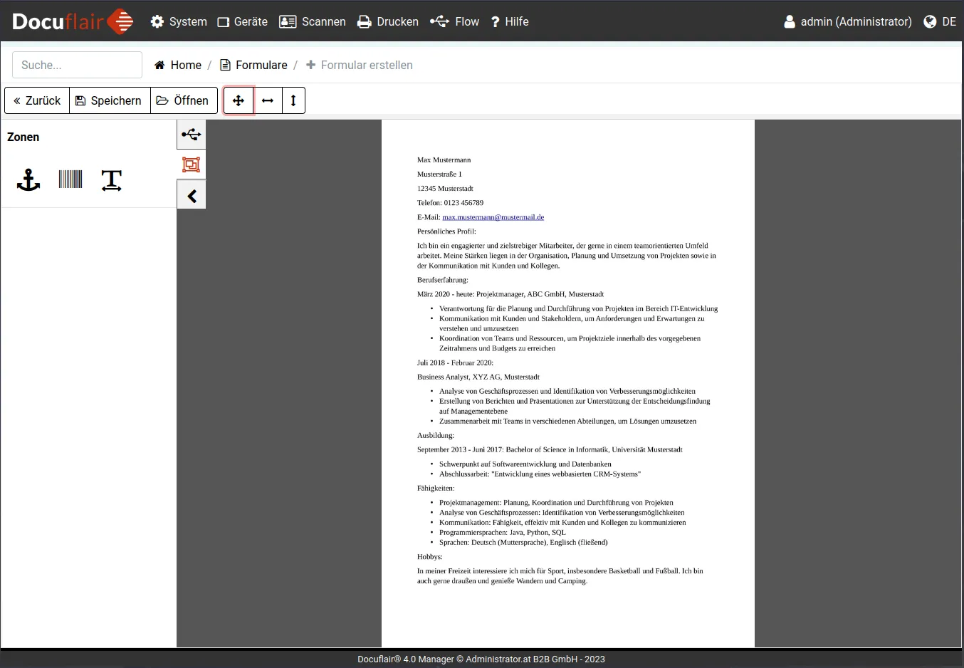
Task: Open the Flow menu
Action: click(455, 21)
